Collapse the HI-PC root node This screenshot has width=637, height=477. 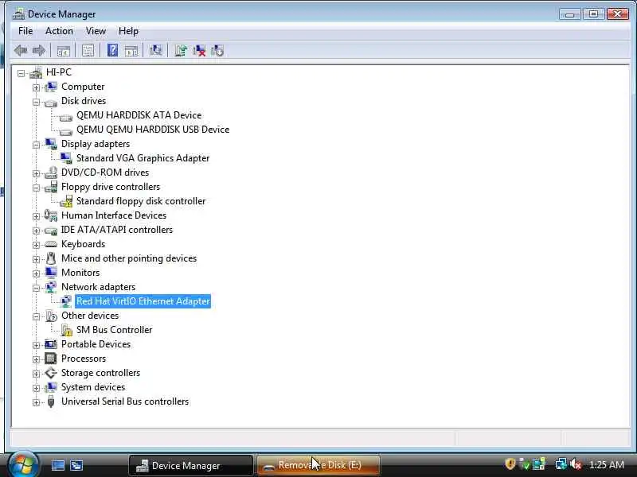tap(21, 73)
